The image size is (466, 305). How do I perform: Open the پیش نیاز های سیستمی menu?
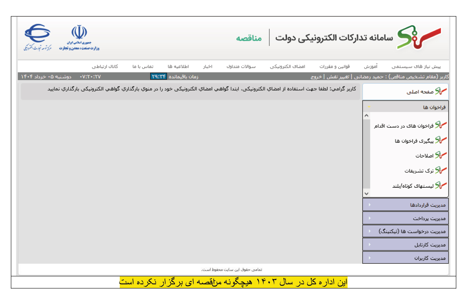click(416, 66)
